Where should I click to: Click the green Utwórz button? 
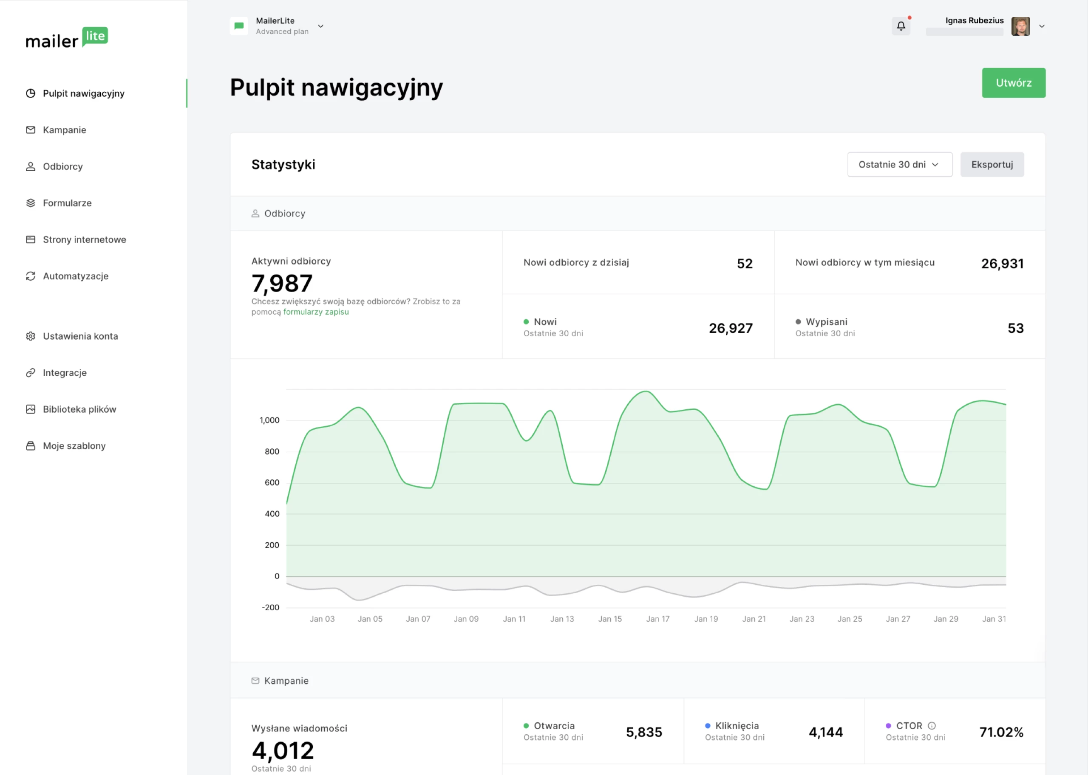[1013, 83]
